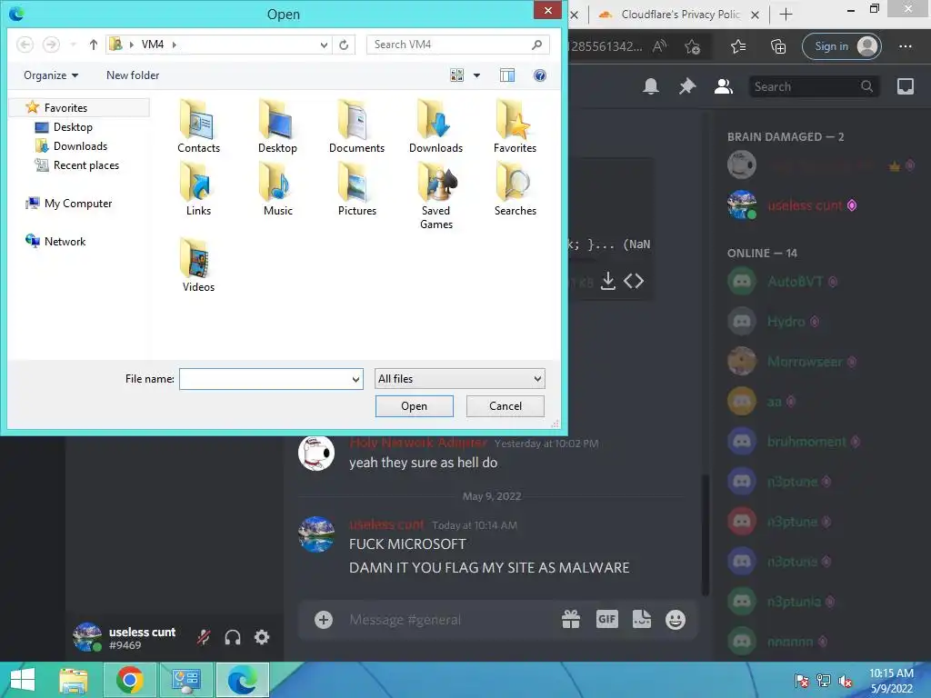
Task: Refresh the VM4 folder view
Action: (x=344, y=45)
